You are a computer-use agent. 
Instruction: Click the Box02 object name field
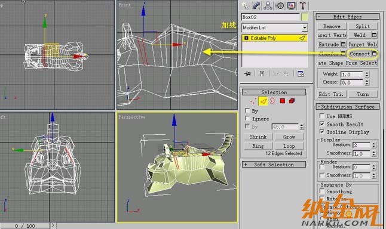pyautogui.click(x=270, y=17)
